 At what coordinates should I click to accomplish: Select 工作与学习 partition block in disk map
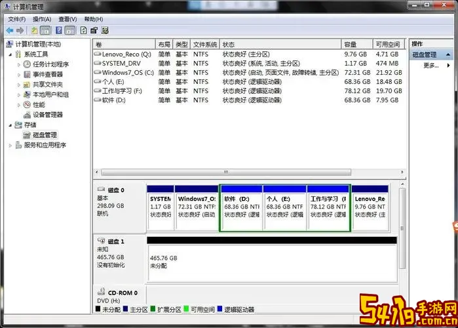(x=328, y=208)
